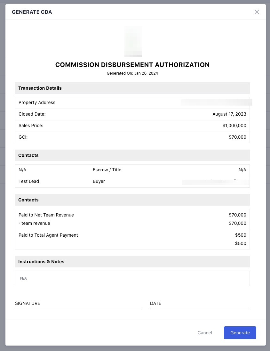Click the Generate button
Screen dimensions: 270x351
[x=240, y=333]
